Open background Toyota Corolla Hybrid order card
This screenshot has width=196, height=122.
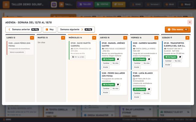coord(59,112)
